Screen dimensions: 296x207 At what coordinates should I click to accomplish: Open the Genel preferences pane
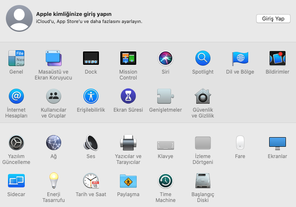pyautogui.click(x=16, y=59)
